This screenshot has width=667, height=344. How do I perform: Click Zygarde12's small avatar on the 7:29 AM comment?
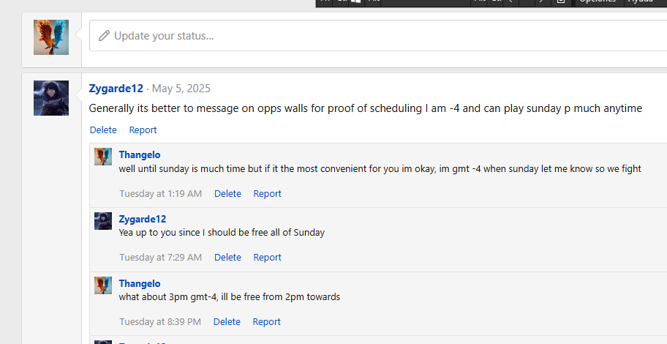click(103, 221)
